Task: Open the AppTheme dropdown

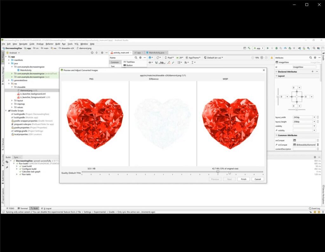Action: coord(193,58)
